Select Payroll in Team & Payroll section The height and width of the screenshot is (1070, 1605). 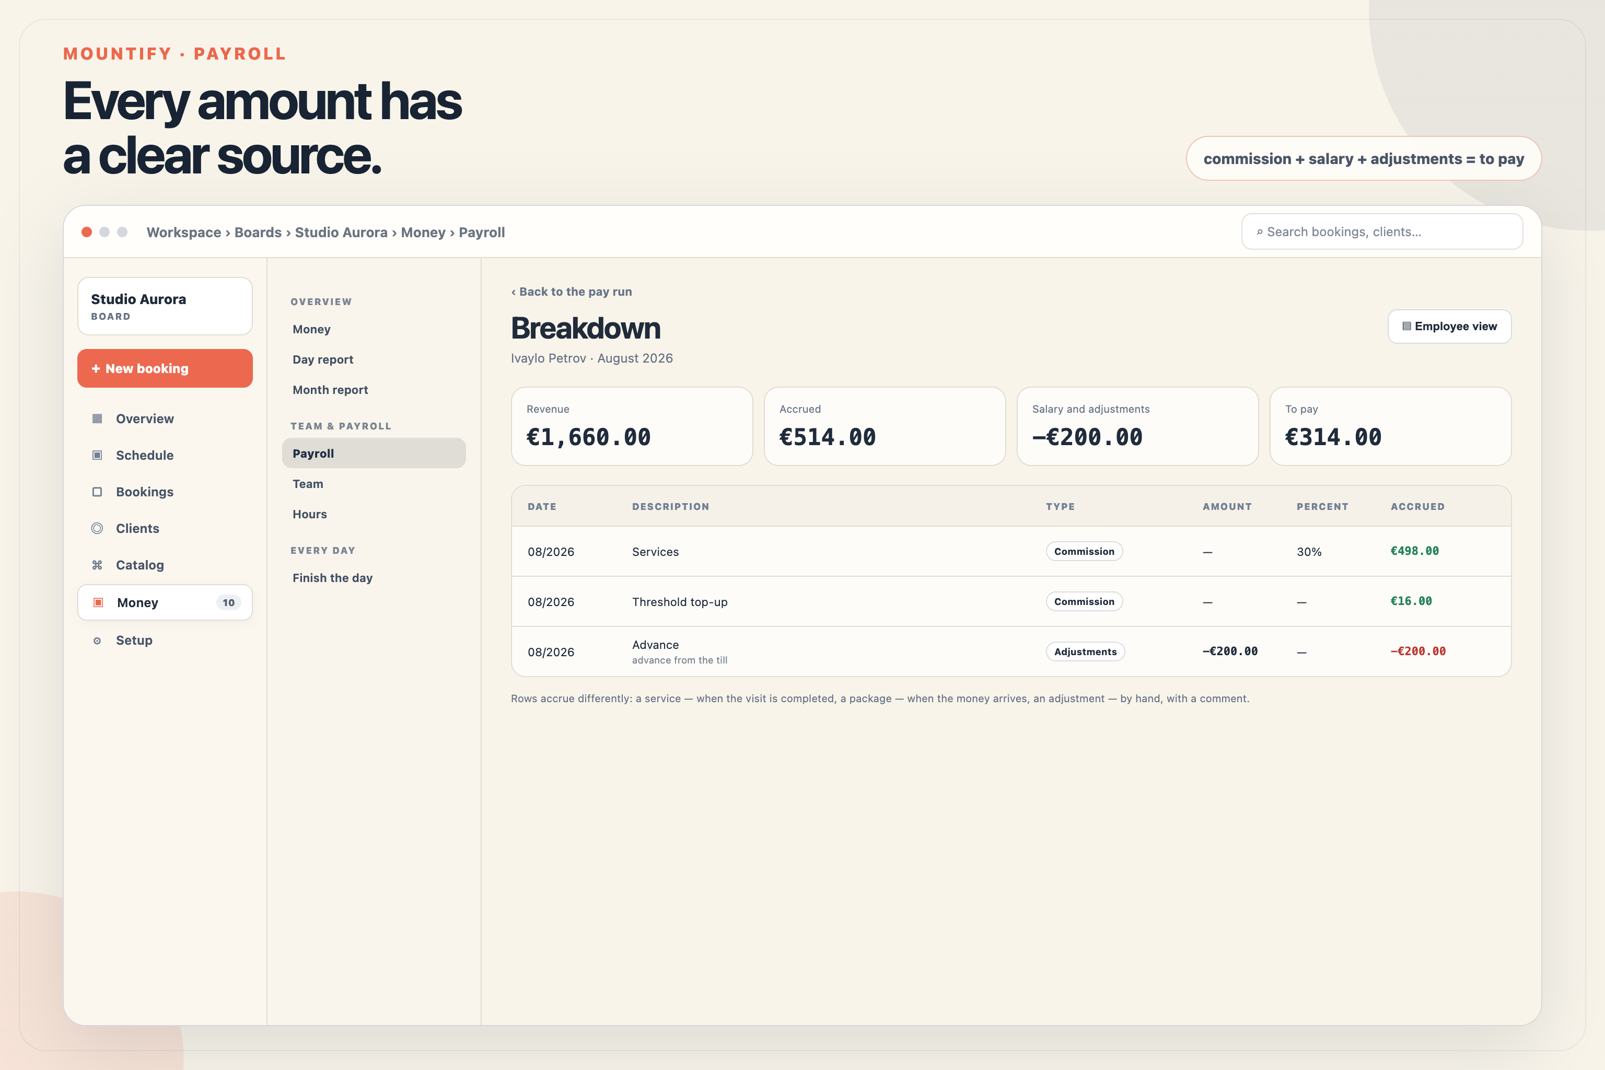(374, 453)
